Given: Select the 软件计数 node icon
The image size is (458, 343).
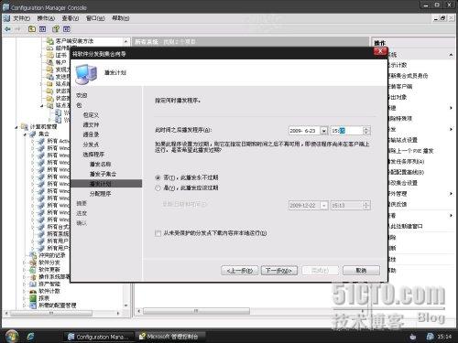Looking at the screenshot, I should (33, 291).
